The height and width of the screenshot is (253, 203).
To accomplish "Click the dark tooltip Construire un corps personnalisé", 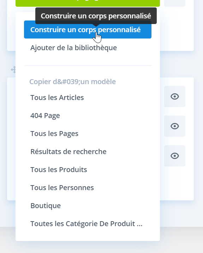I will click(x=96, y=16).
